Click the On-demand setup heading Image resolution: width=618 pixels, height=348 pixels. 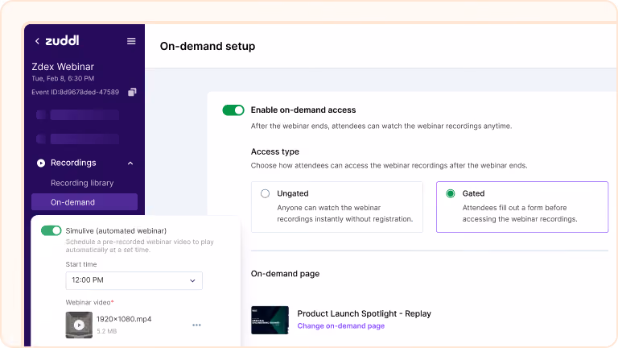208,46
